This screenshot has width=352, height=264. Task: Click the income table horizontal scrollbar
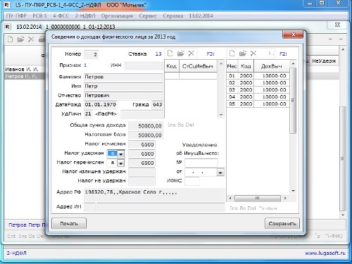pyautogui.click(x=258, y=199)
